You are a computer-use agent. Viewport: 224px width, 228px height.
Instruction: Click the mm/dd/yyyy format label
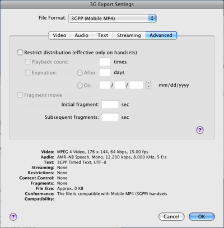click(174, 85)
